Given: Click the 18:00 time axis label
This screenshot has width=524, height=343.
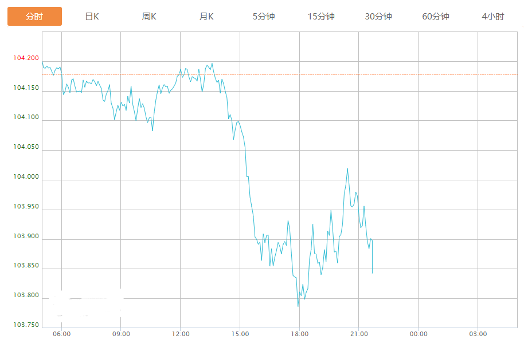Looking at the screenshot, I should (x=299, y=334).
